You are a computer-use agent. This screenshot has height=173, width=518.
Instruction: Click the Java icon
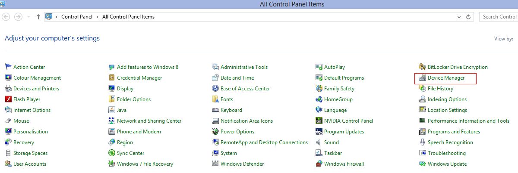112,110
